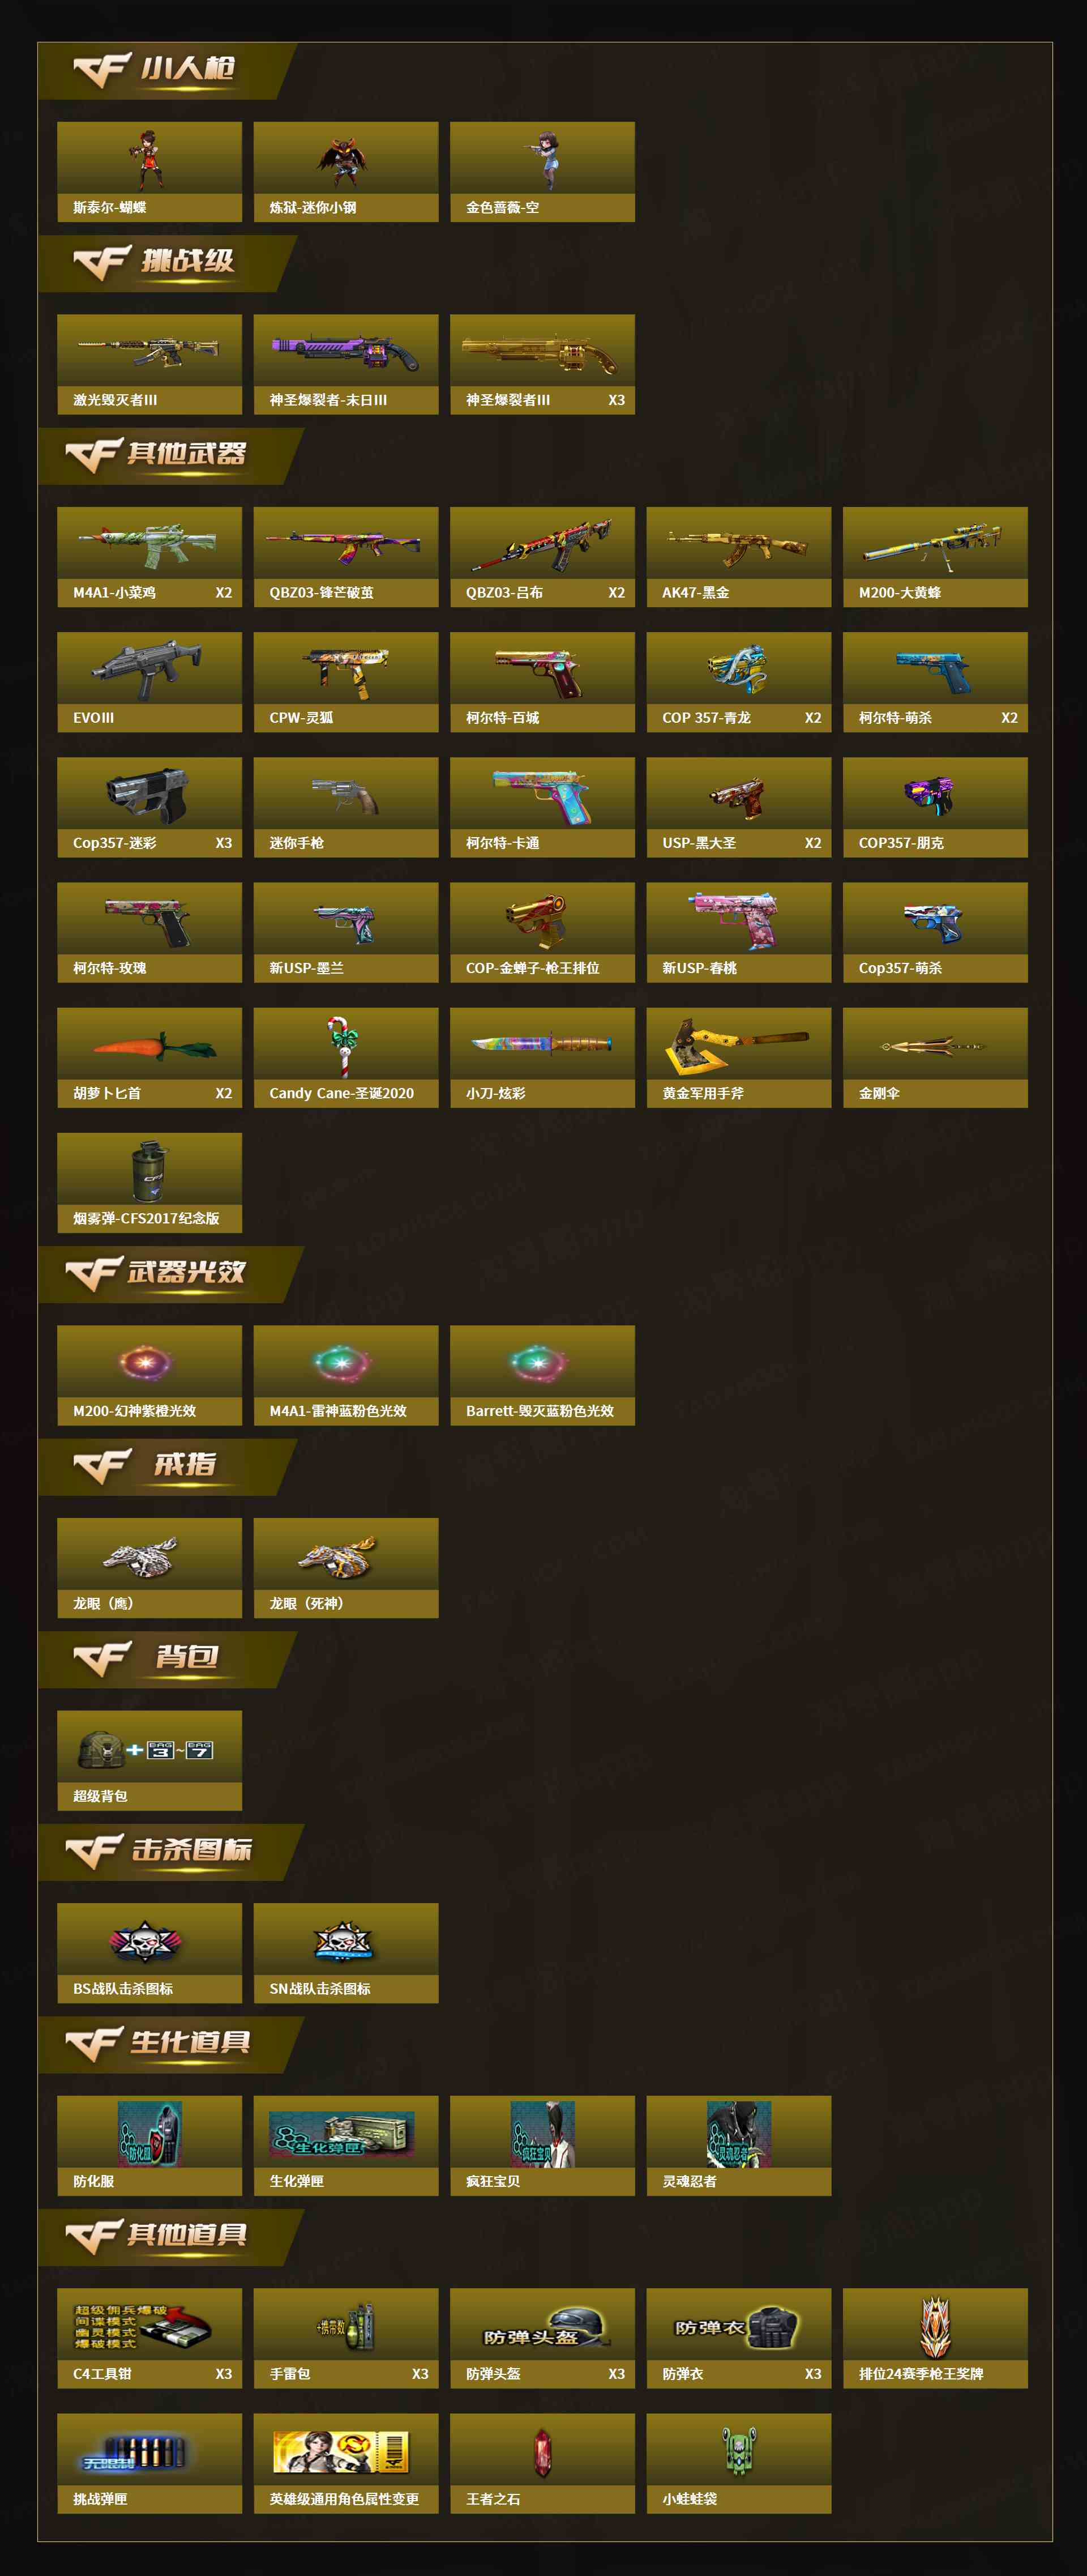This screenshot has height=2576, width=1087.
Task: Select the 烟雾弹-CFS2017纪念版 grenade
Action: click(x=149, y=1182)
